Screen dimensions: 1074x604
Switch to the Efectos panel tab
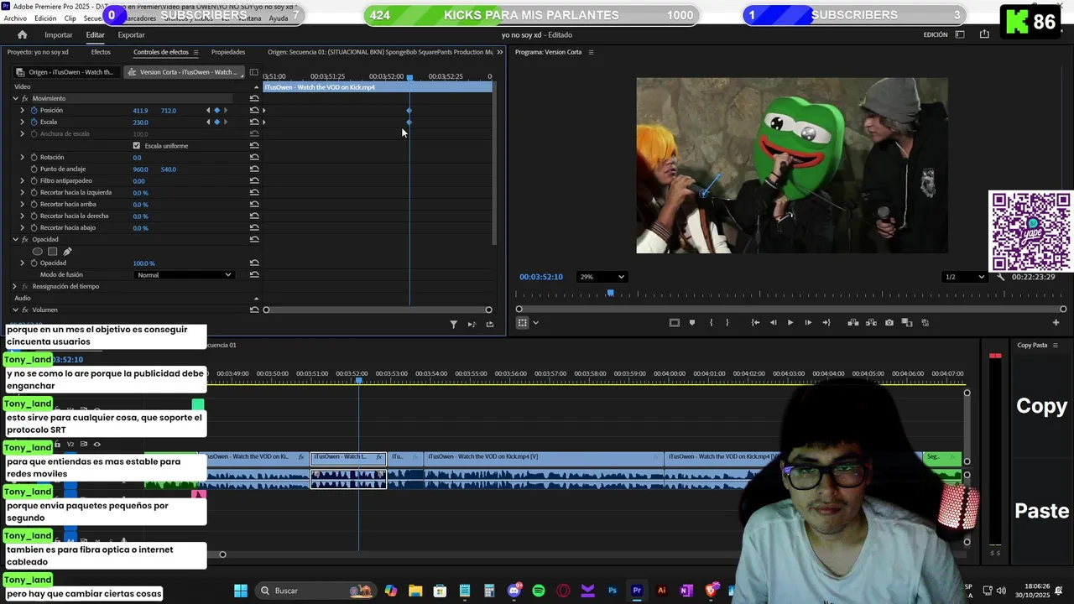click(101, 52)
